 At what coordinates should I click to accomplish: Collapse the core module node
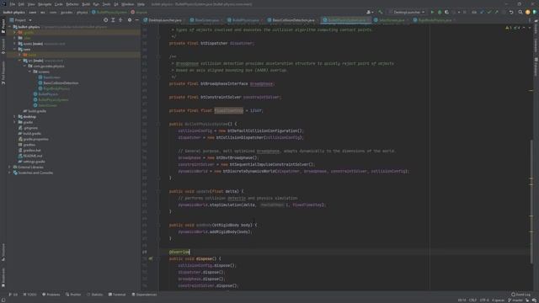(x=14, y=50)
